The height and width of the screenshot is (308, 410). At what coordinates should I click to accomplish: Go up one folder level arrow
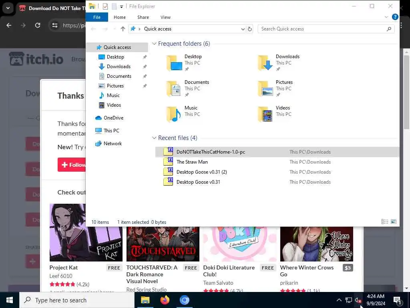point(123,29)
